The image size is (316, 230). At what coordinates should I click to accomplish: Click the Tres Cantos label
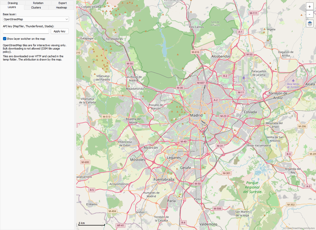click(x=196, y=27)
